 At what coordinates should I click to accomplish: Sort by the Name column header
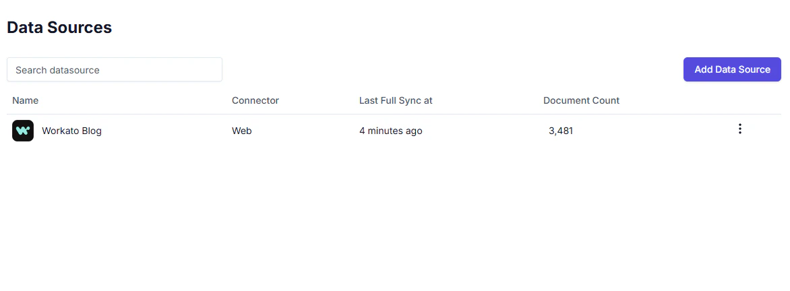click(x=25, y=100)
